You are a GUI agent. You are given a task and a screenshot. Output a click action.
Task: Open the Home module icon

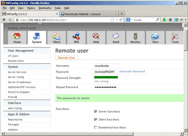[17, 36]
